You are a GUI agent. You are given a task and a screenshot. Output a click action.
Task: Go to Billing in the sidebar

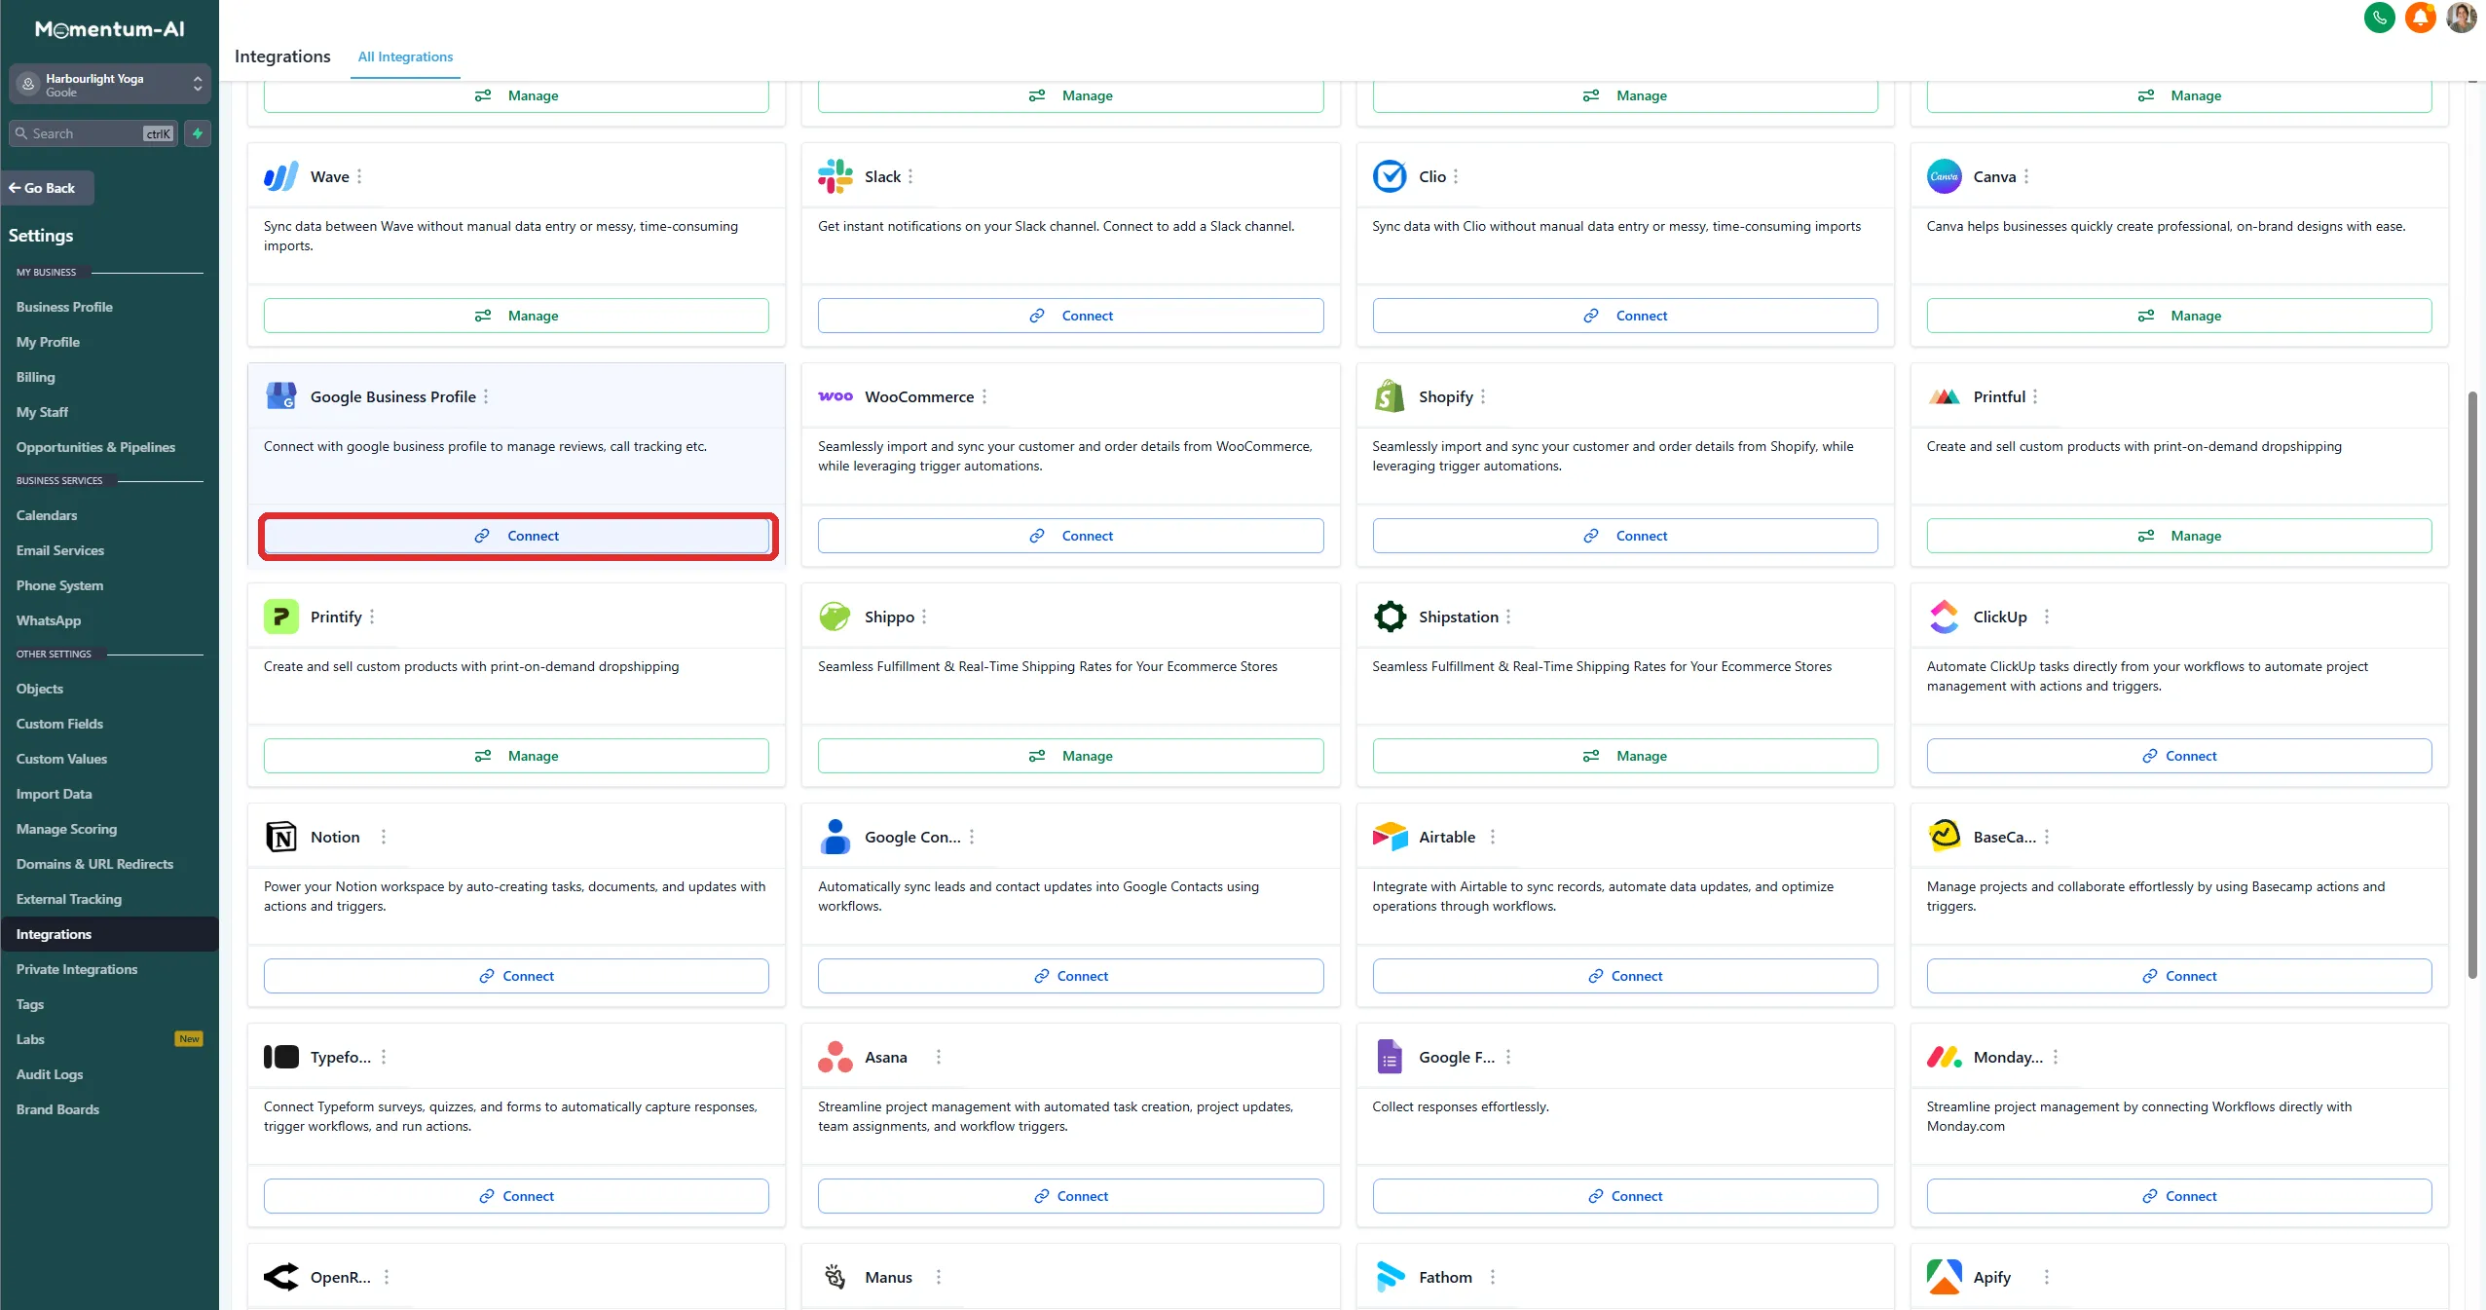point(35,377)
